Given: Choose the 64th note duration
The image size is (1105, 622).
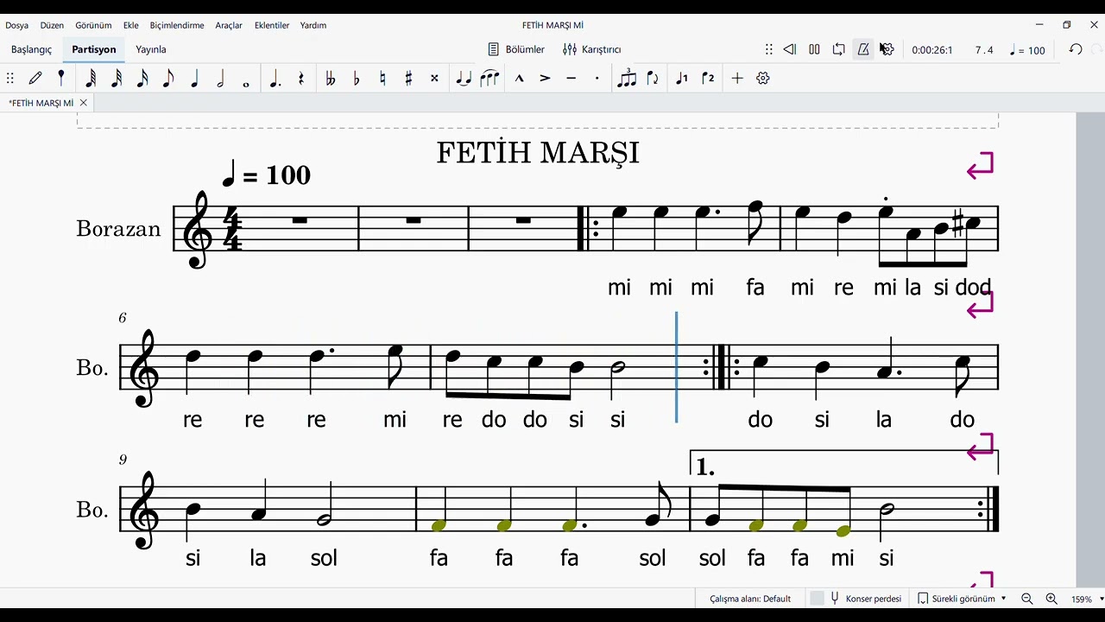Looking at the screenshot, I should point(91,79).
